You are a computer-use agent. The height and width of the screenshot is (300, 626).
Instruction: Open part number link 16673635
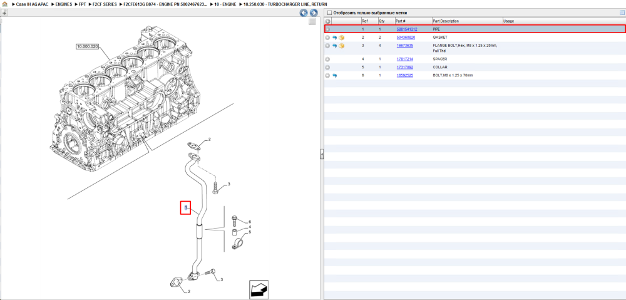click(404, 46)
